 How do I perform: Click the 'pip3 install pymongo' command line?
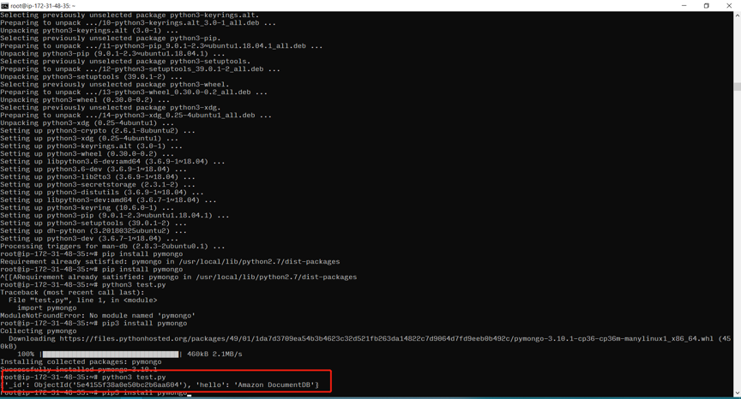(144, 323)
